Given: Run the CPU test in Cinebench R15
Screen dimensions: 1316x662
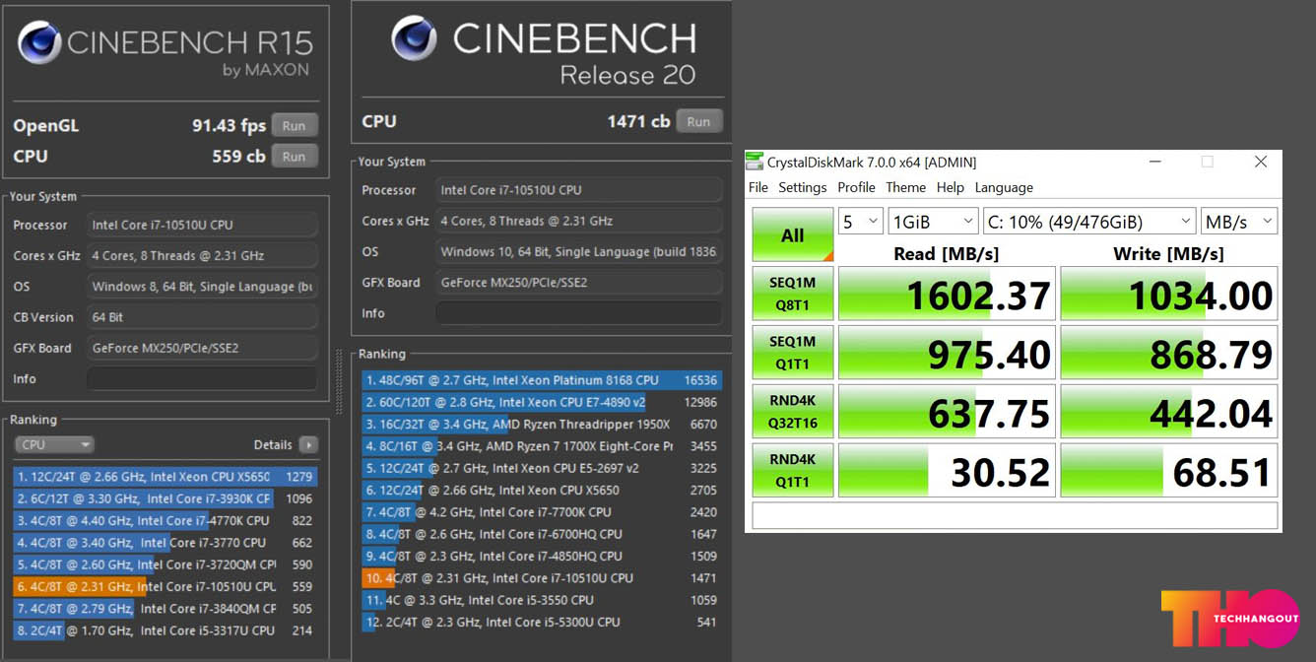Looking at the screenshot, I should pos(295,156).
